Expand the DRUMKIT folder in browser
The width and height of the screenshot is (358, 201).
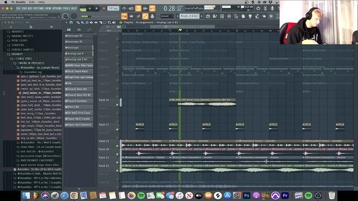click(17, 54)
